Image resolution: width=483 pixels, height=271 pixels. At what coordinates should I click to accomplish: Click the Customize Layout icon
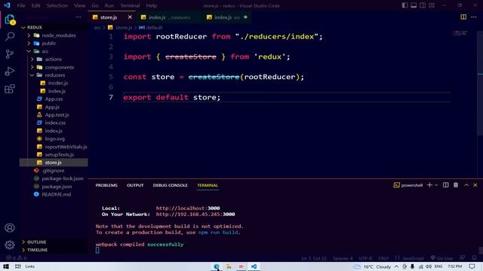pos(432,5)
